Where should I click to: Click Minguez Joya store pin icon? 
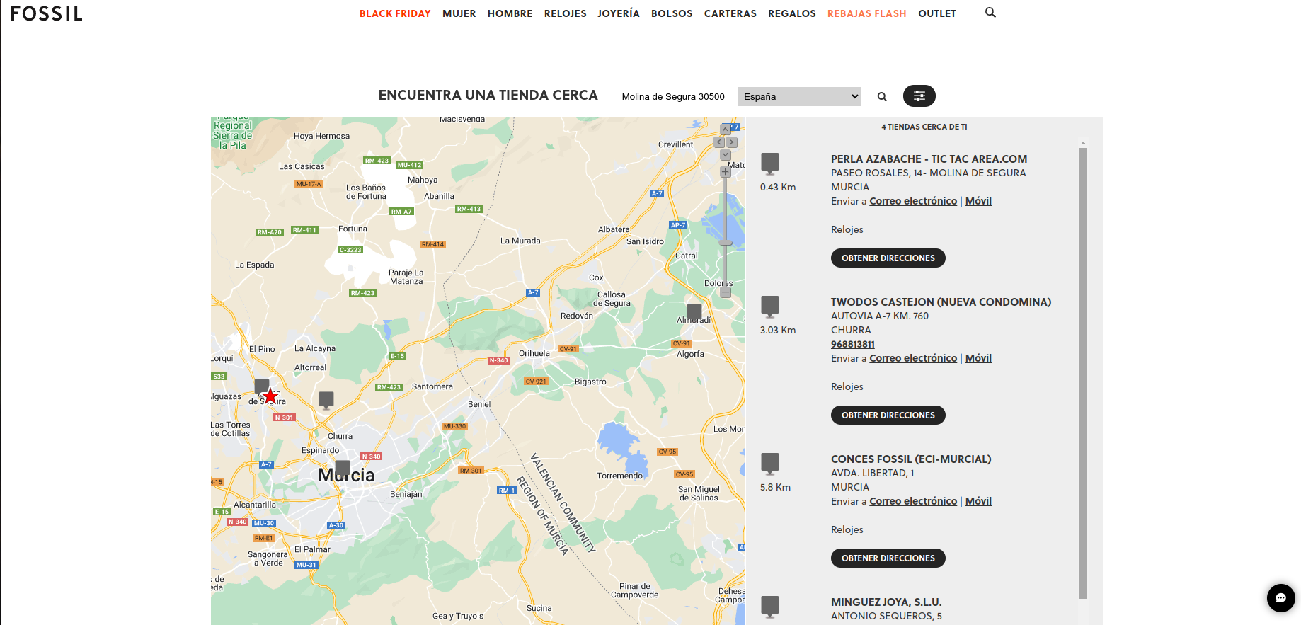point(770,607)
